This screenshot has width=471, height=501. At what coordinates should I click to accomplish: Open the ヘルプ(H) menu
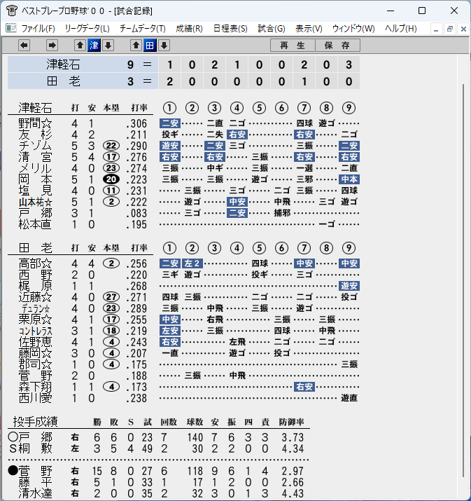coord(401,29)
